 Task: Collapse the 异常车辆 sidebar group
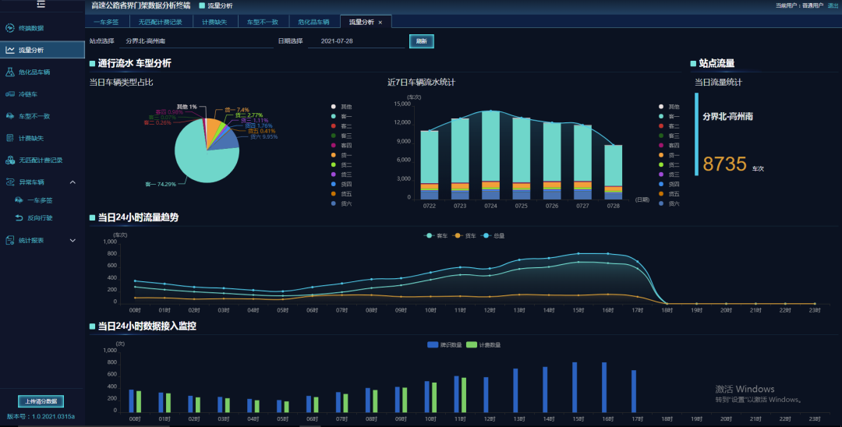pyautogui.click(x=73, y=182)
